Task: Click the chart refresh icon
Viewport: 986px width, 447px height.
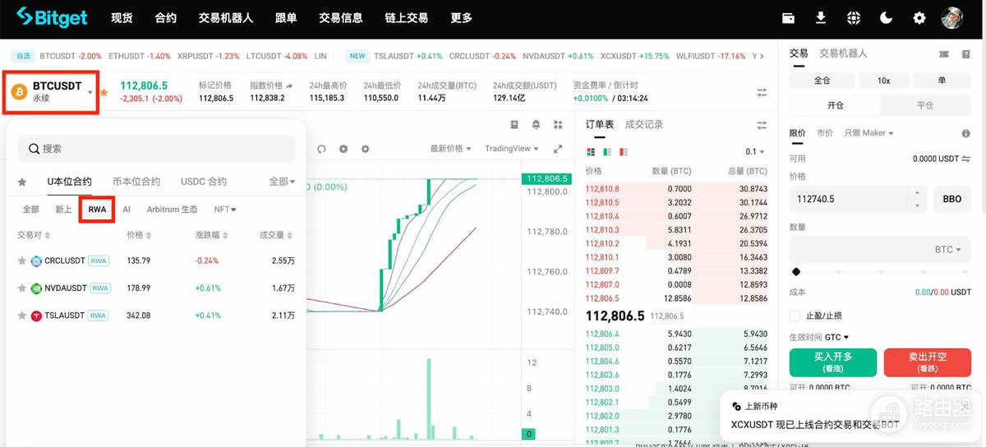Action: coord(322,149)
